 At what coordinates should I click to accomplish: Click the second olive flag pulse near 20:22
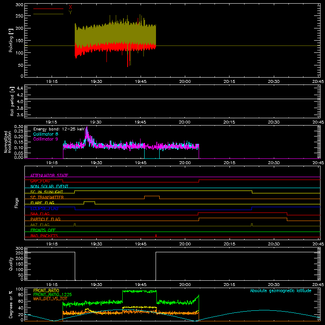(x=252, y=225)
